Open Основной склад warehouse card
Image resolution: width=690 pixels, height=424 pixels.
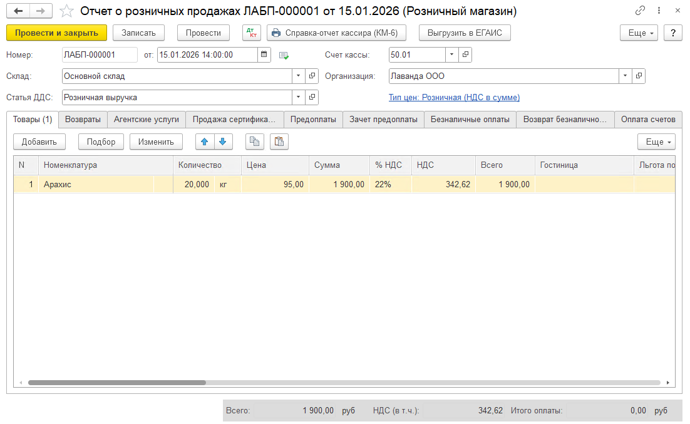click(x=312, y=76)
